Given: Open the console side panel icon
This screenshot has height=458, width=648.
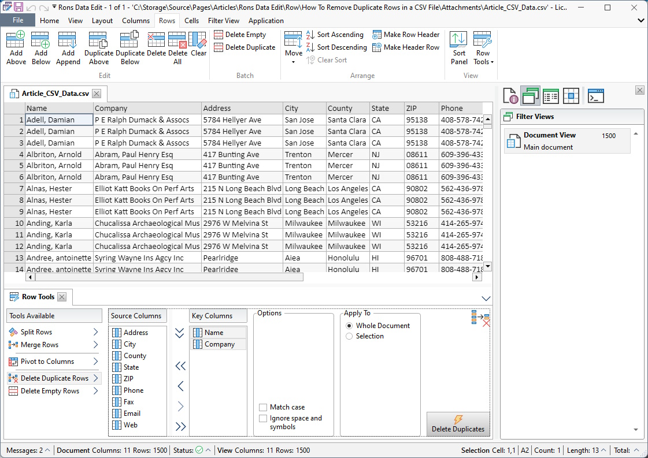Looking at the screenshot, I should pyautogui.click(x=595, y=96).
